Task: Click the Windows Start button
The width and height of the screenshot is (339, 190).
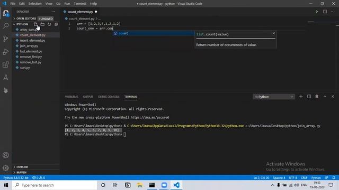Action: 6,185
